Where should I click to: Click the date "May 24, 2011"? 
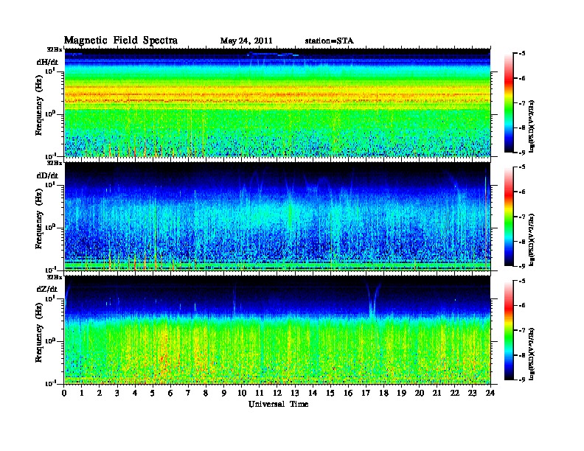tap(246, 41)
